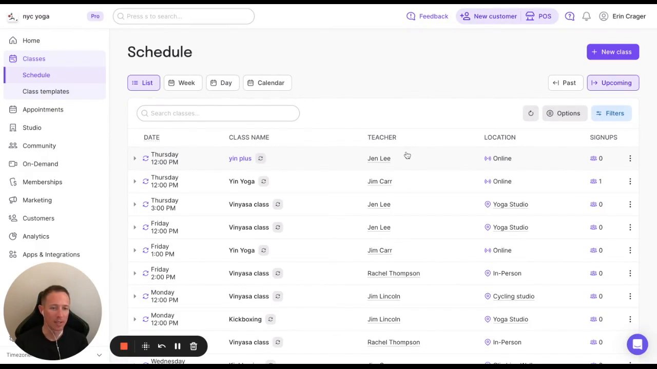Viewport: 657px width, 369px height.
Task: Open the notifications bell
Action: (x=586, y=16)
